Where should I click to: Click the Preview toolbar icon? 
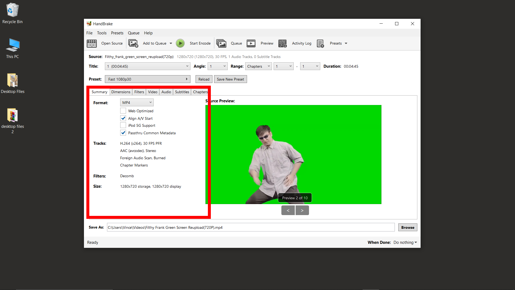(x=251, y=43)
